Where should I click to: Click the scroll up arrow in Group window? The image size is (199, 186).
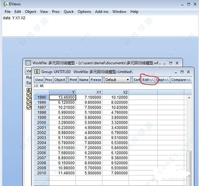189,98
